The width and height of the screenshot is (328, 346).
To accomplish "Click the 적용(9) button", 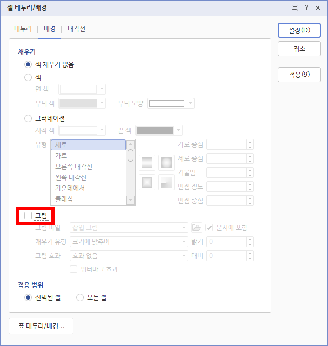I will click(299, 75).
